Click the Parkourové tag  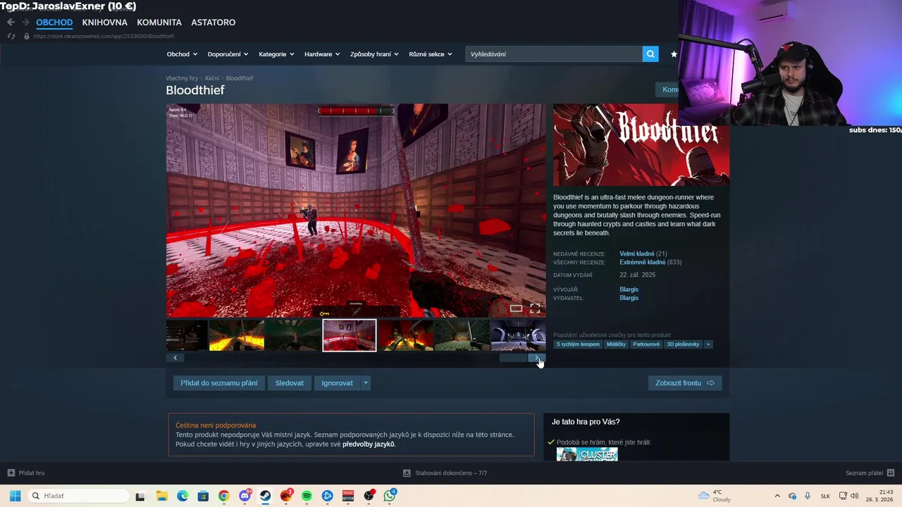[x=646, y=344]
